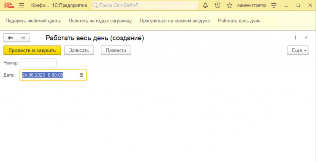Show the history clock icon

[x=217, y=5]
